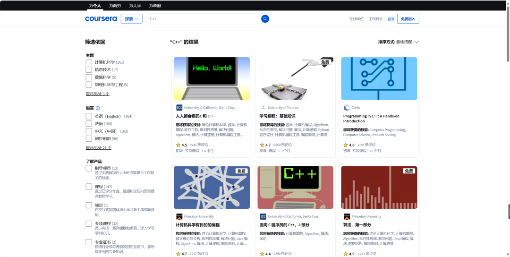
Task: Click the Hello, World! laptop thumbnail
Action: (x=212, y=78)
